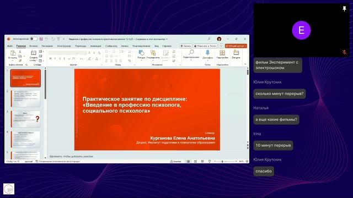Switch to the Анимация ribbon tab
This screenshot has width=353, height=198.
(95, 46)
